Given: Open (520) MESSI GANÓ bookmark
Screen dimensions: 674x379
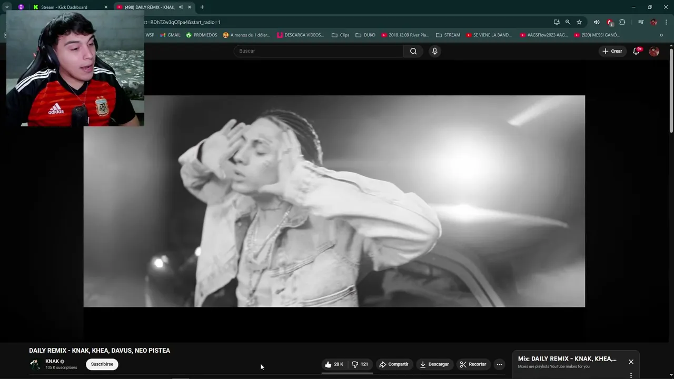Looking at the screenshot, I should (597, 35).
